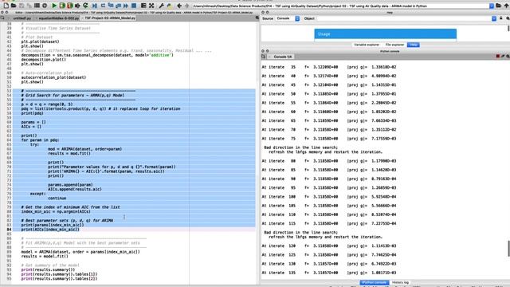510x287 pixels.
Task: Click the autocorrelation_plot(dataset) line
Action: point(53,77)
